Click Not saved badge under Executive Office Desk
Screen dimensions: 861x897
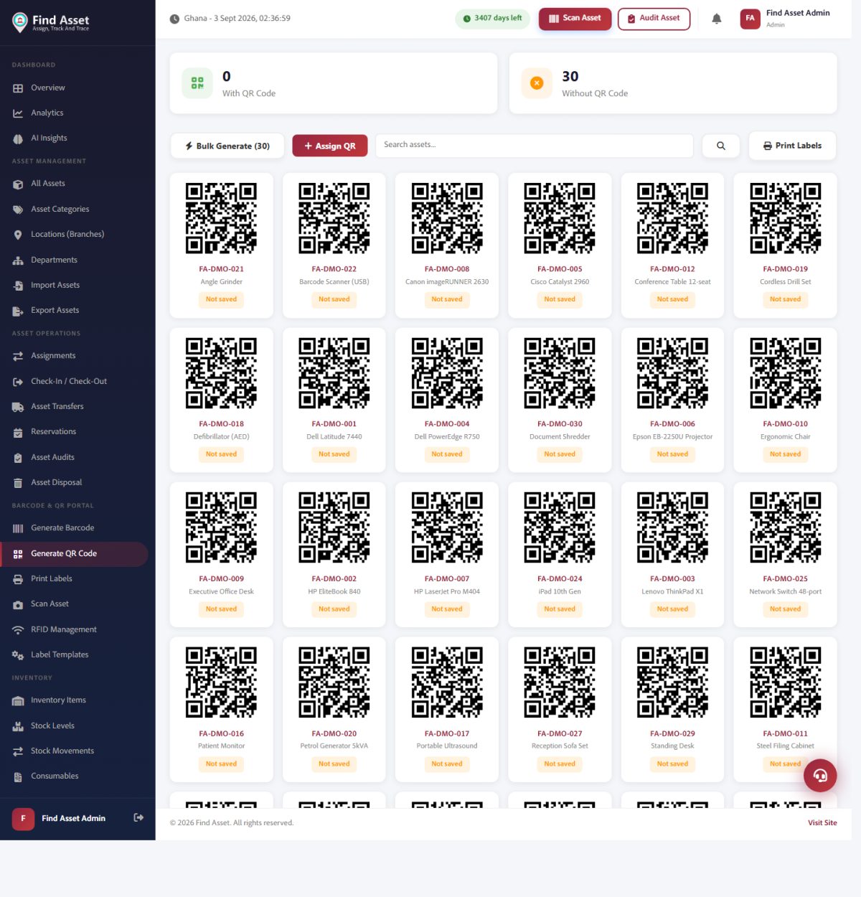click(221, 609)
